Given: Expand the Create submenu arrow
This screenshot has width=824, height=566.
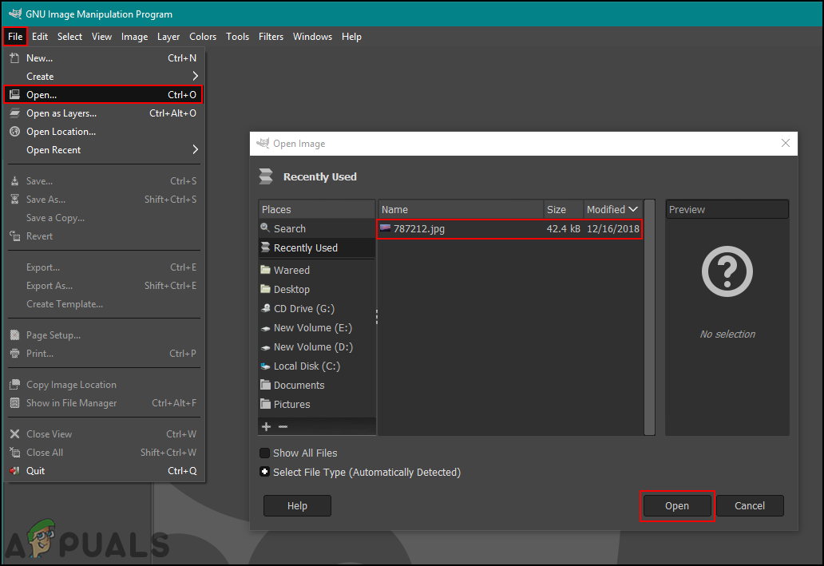Looking at the screenshot, I should tap(196, 77).
